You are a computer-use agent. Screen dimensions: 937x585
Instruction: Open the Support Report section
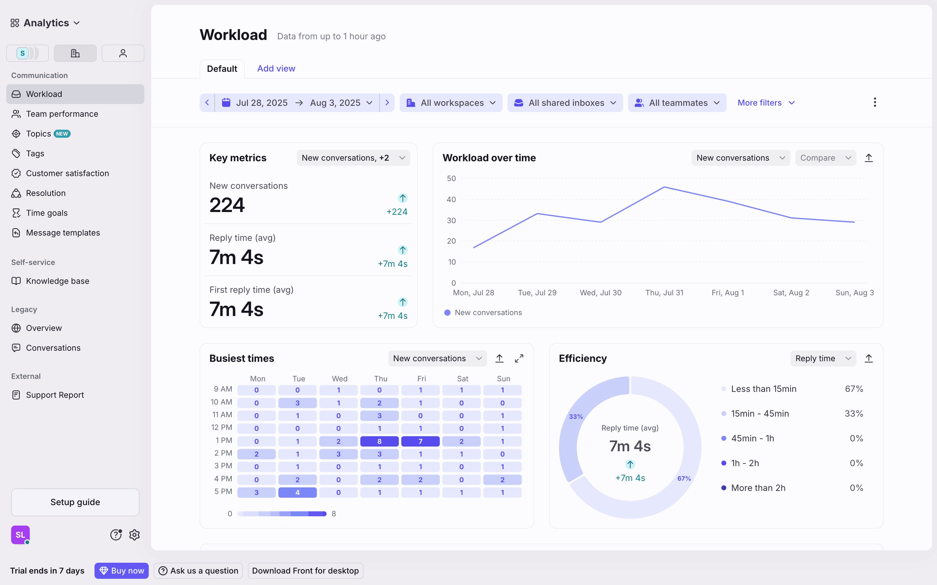pos(55,395)
